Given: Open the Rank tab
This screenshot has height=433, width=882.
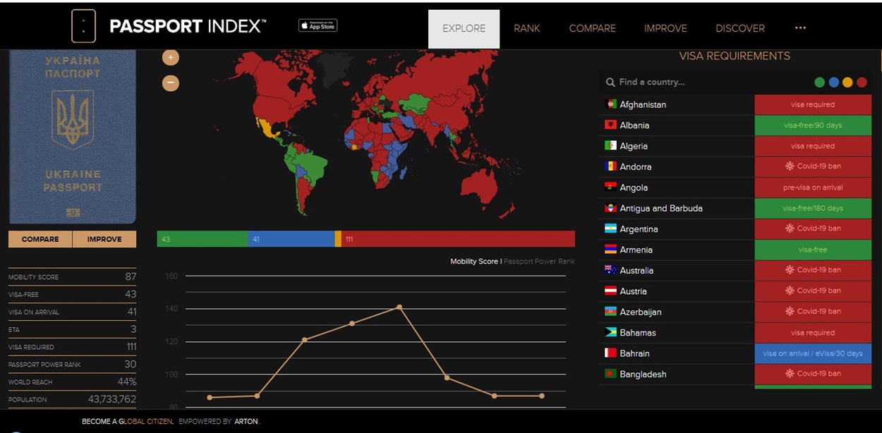Looking at the screenshot, I should pos(526,29).
